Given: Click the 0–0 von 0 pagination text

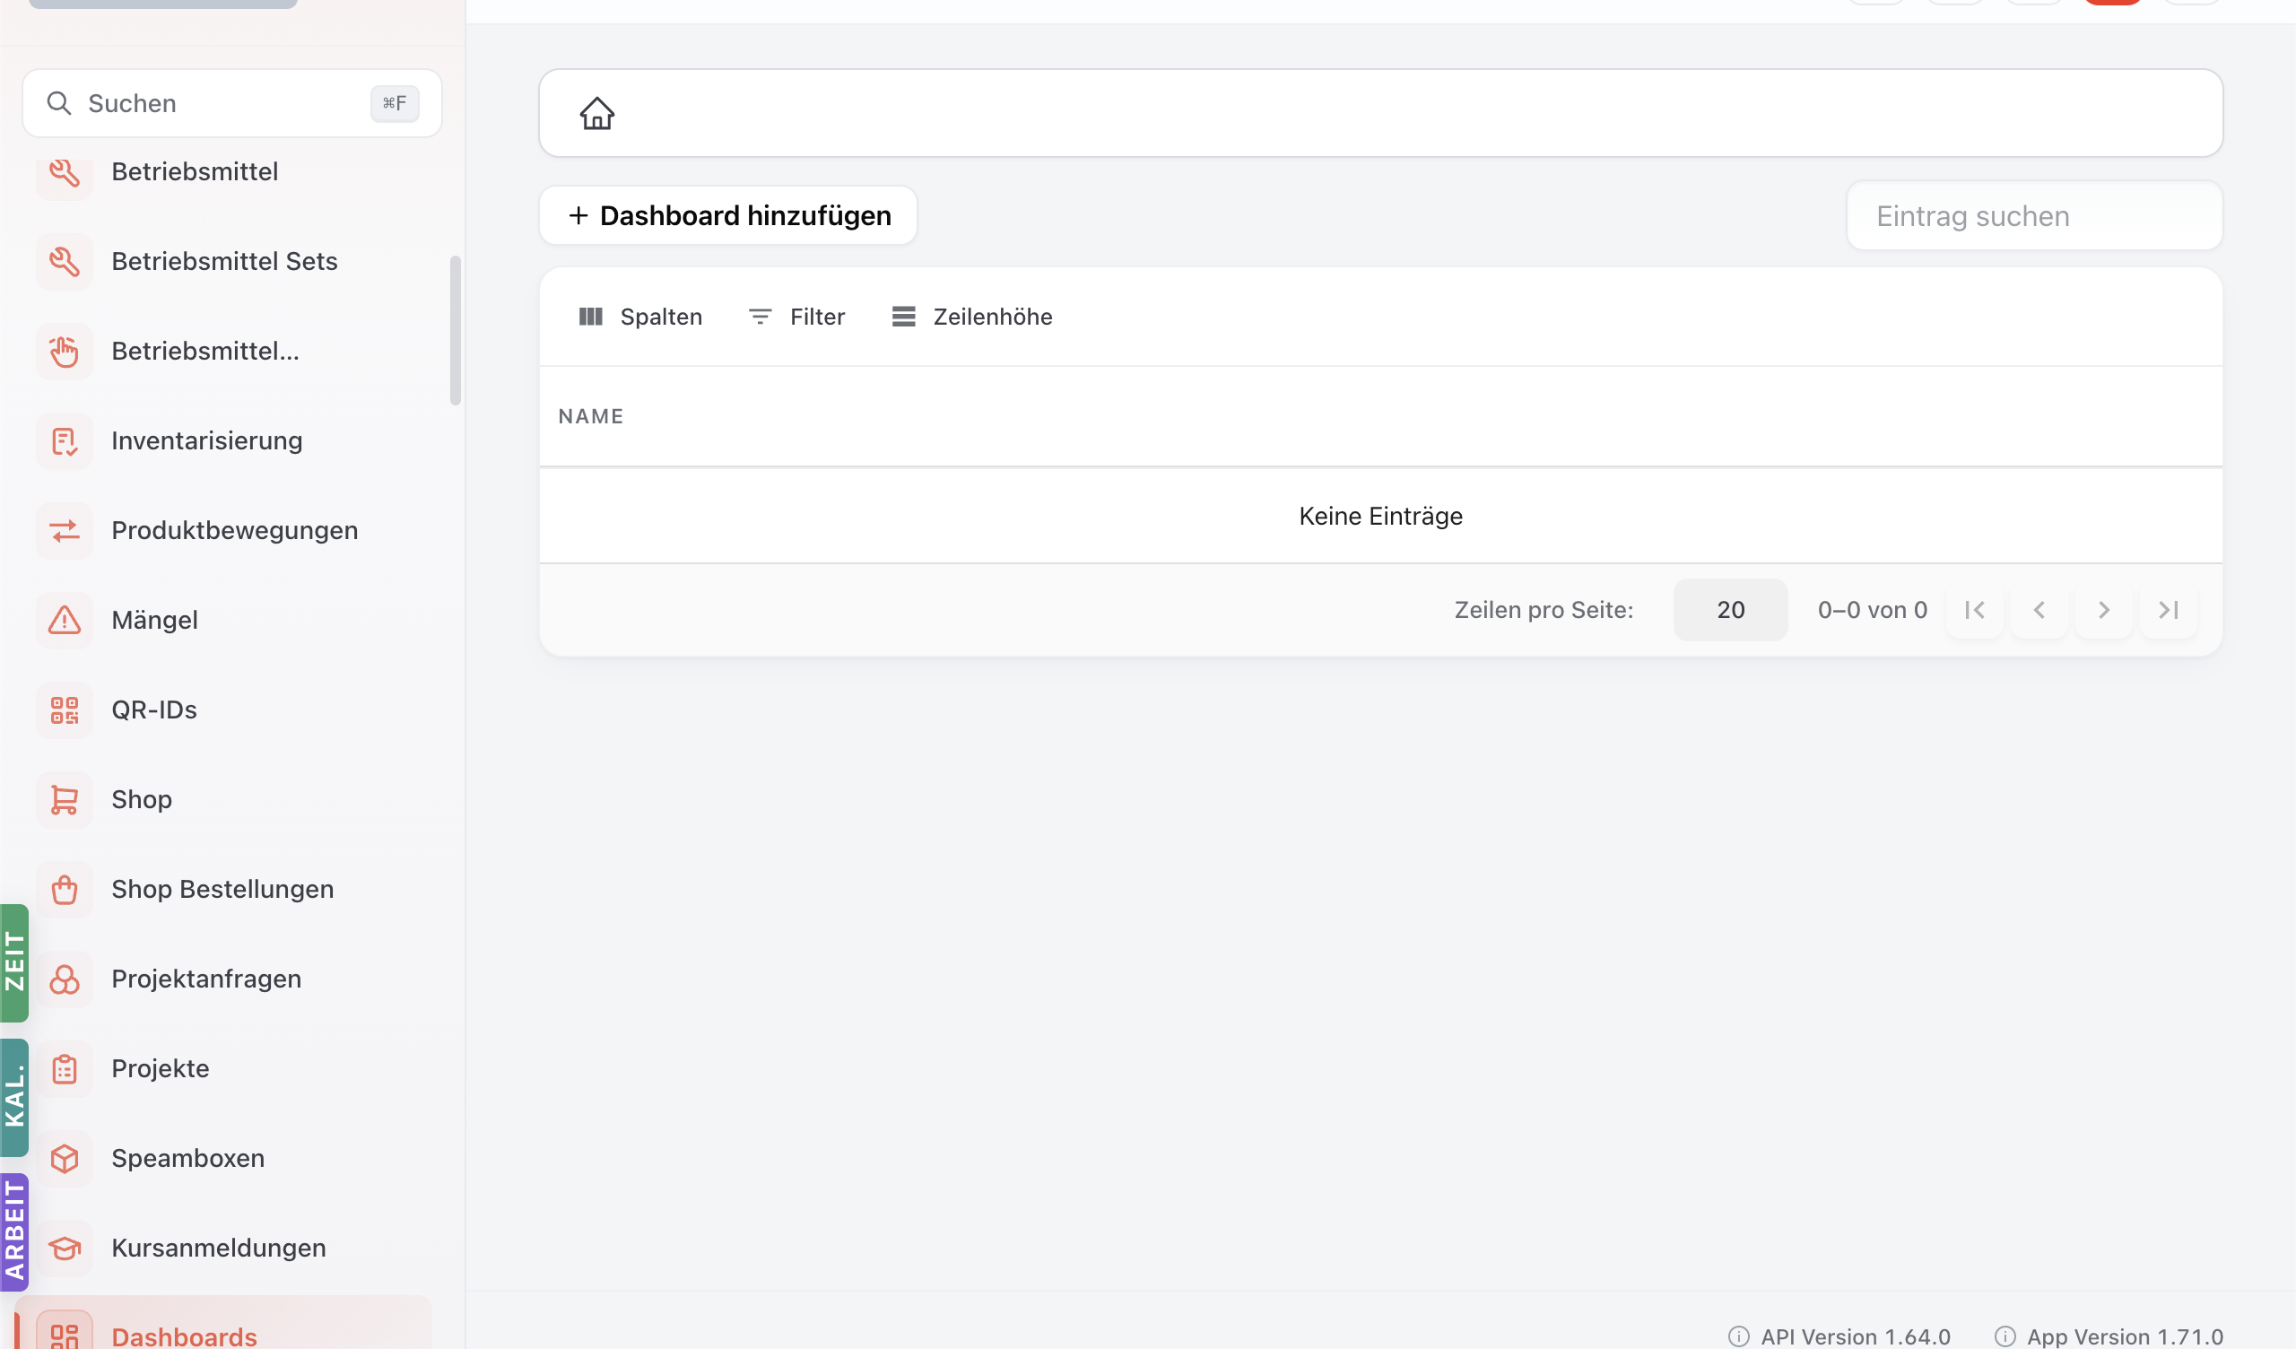Looking at the screenshot, I should point(1873,610).
